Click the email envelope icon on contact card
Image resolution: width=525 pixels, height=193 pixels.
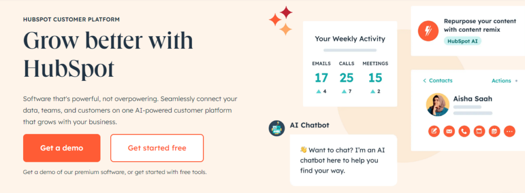(x=449, y=132)
